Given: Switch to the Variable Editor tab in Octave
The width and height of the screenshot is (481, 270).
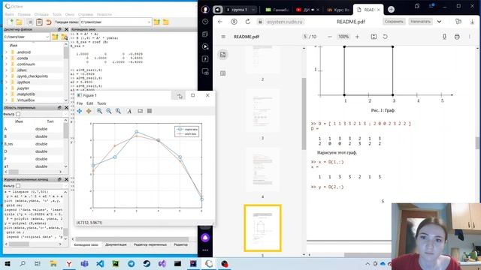Looking at the screenshot, I should tap(150, 244).
